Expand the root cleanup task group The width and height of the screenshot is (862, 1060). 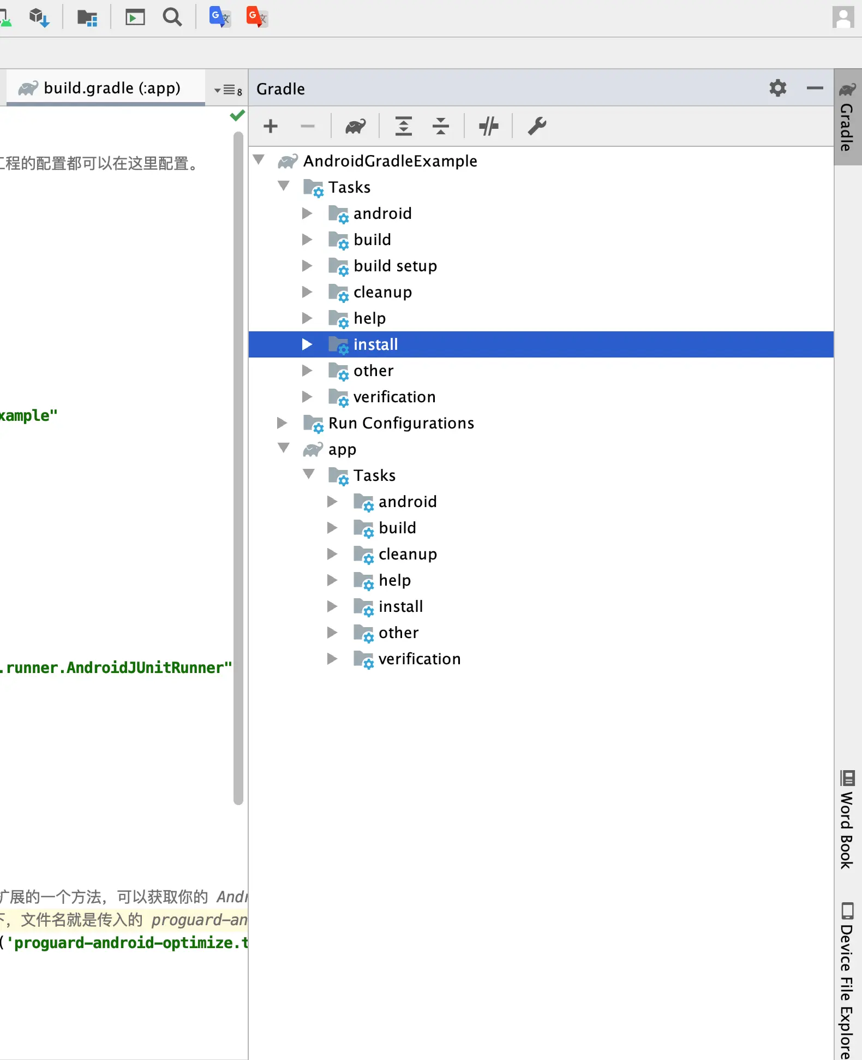point(307,291)
